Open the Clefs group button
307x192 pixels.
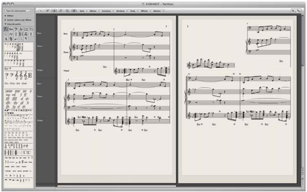[x=16, y=29]
